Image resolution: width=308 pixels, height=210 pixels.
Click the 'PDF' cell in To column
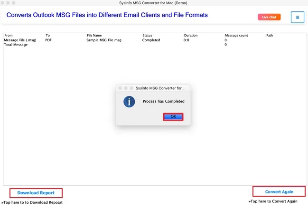coord(48,40)
